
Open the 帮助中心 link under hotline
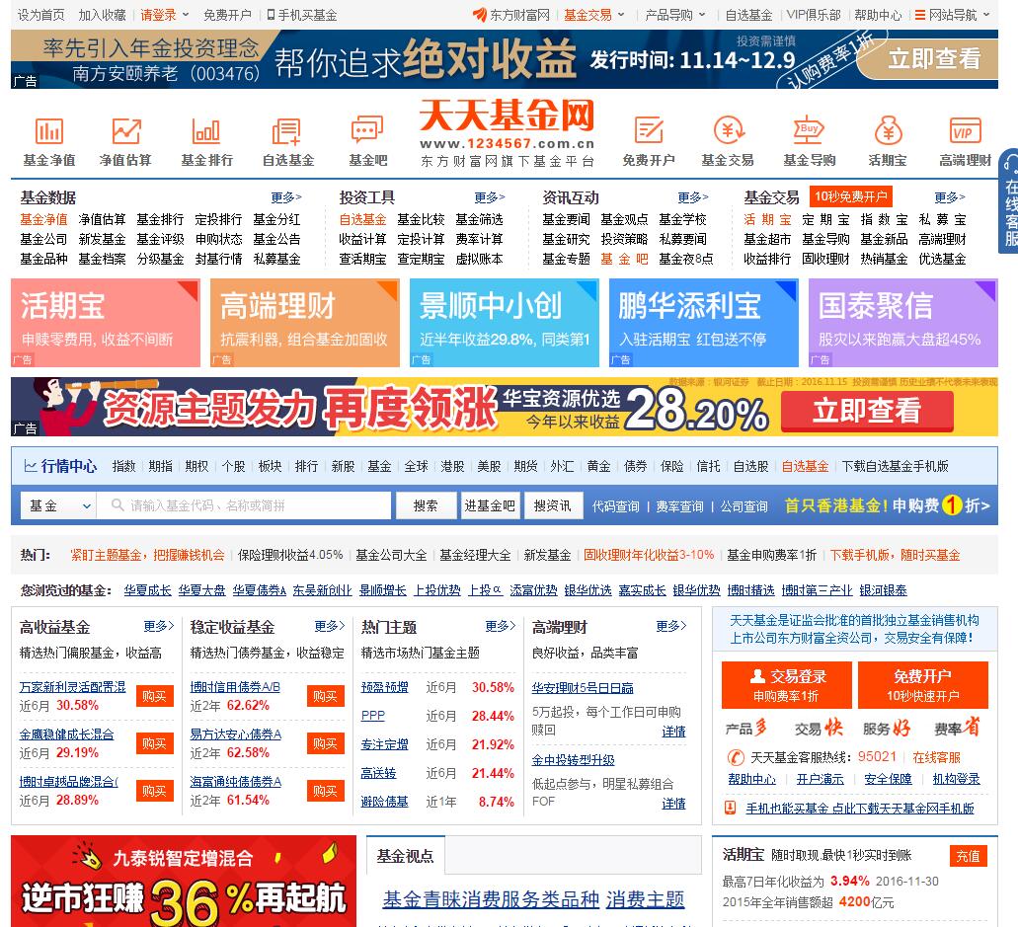751,778
